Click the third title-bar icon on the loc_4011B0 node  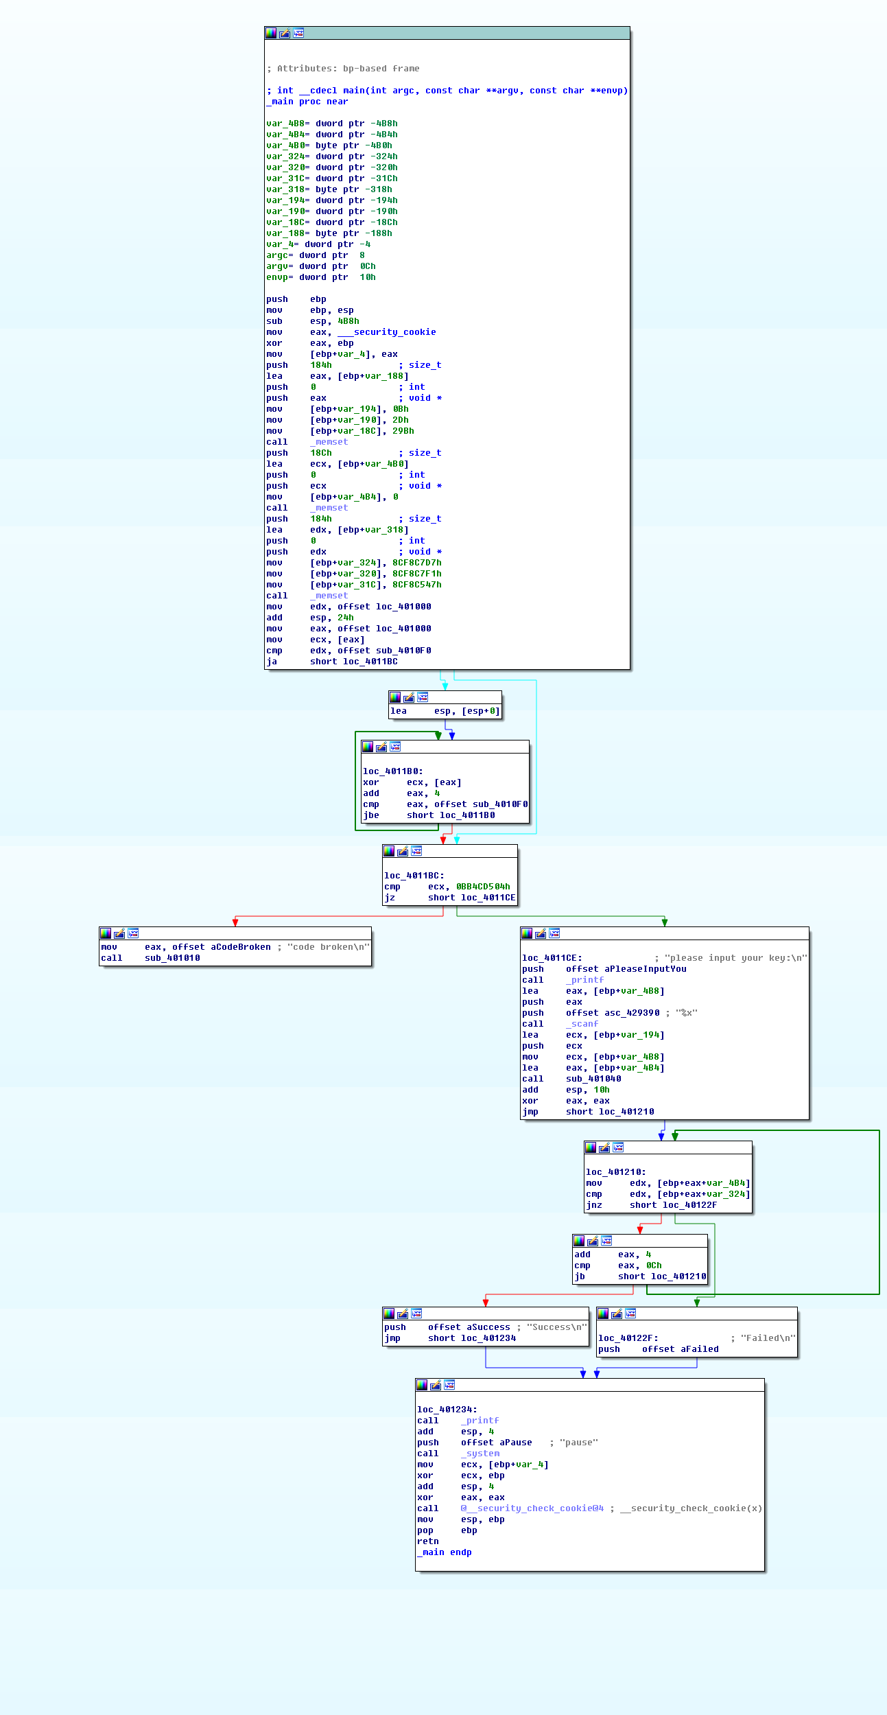click(395, 747)
